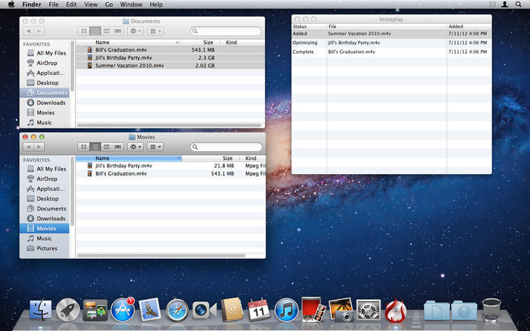Open the Window menu
530x331 pixels.
pyautogui.click(x=131, y=5)
